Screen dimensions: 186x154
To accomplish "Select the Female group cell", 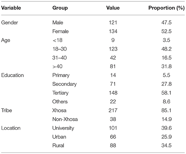I will click(x=61, y=31).
